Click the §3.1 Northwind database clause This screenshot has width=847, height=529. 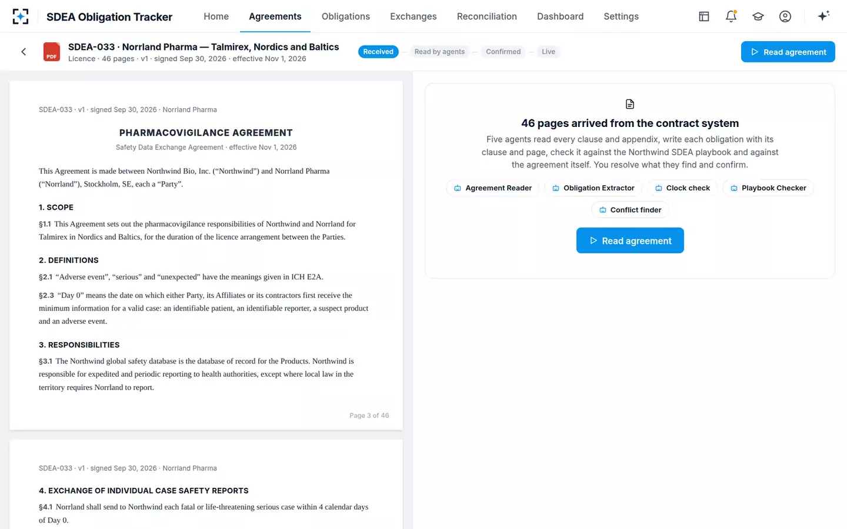[197, 374]
